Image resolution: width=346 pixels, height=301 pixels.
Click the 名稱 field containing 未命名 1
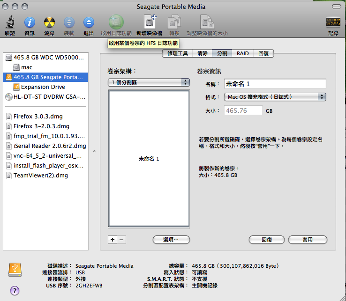pos(275,84)
